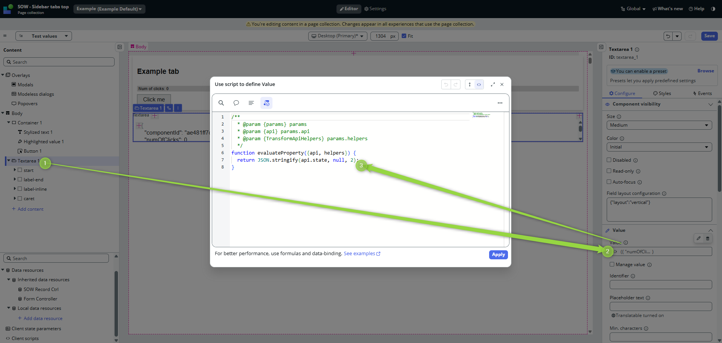Click the Apply button
This screenshot has height=343, width=722.
point(498,255)
